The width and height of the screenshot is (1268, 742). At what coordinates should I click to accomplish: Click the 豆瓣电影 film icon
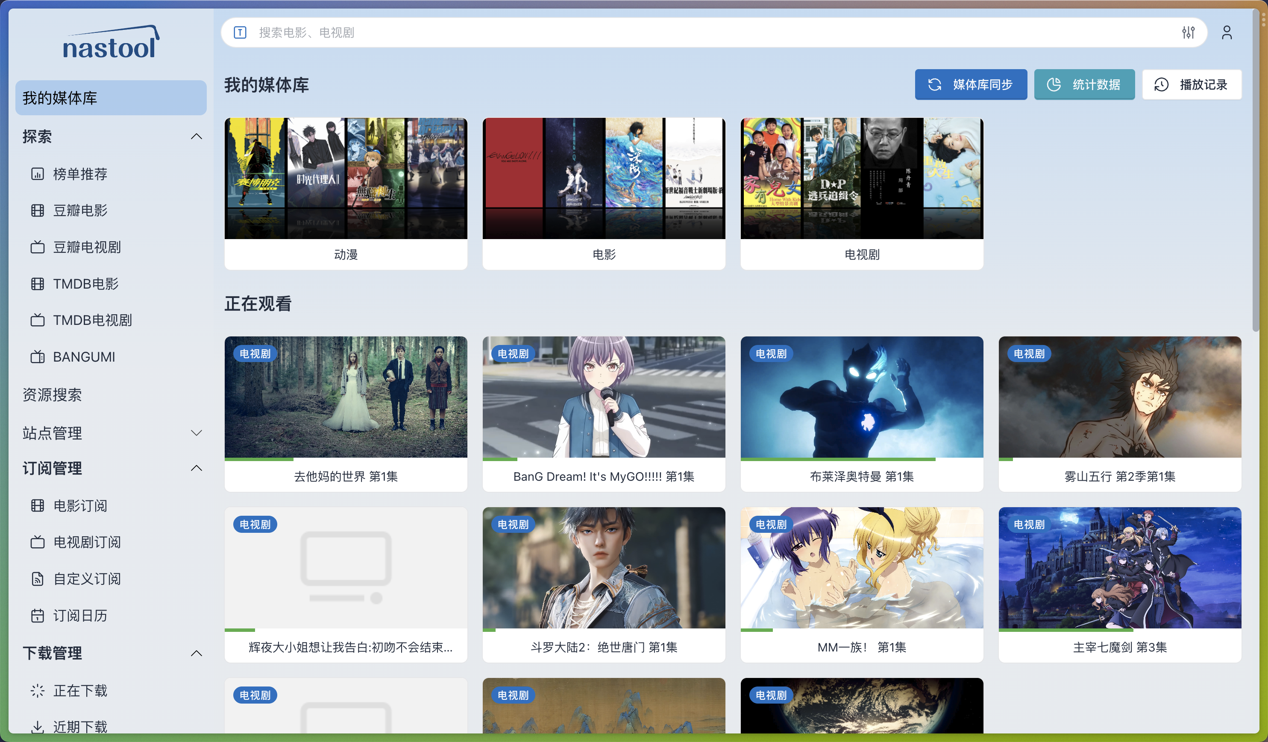pos(38,210)
